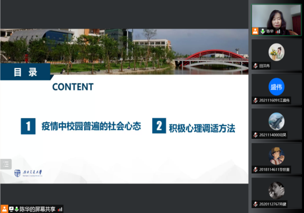Click the signal bars in bottom status bar
The height and width of the screenshot is (213, 304).
(x=60, y=209)
